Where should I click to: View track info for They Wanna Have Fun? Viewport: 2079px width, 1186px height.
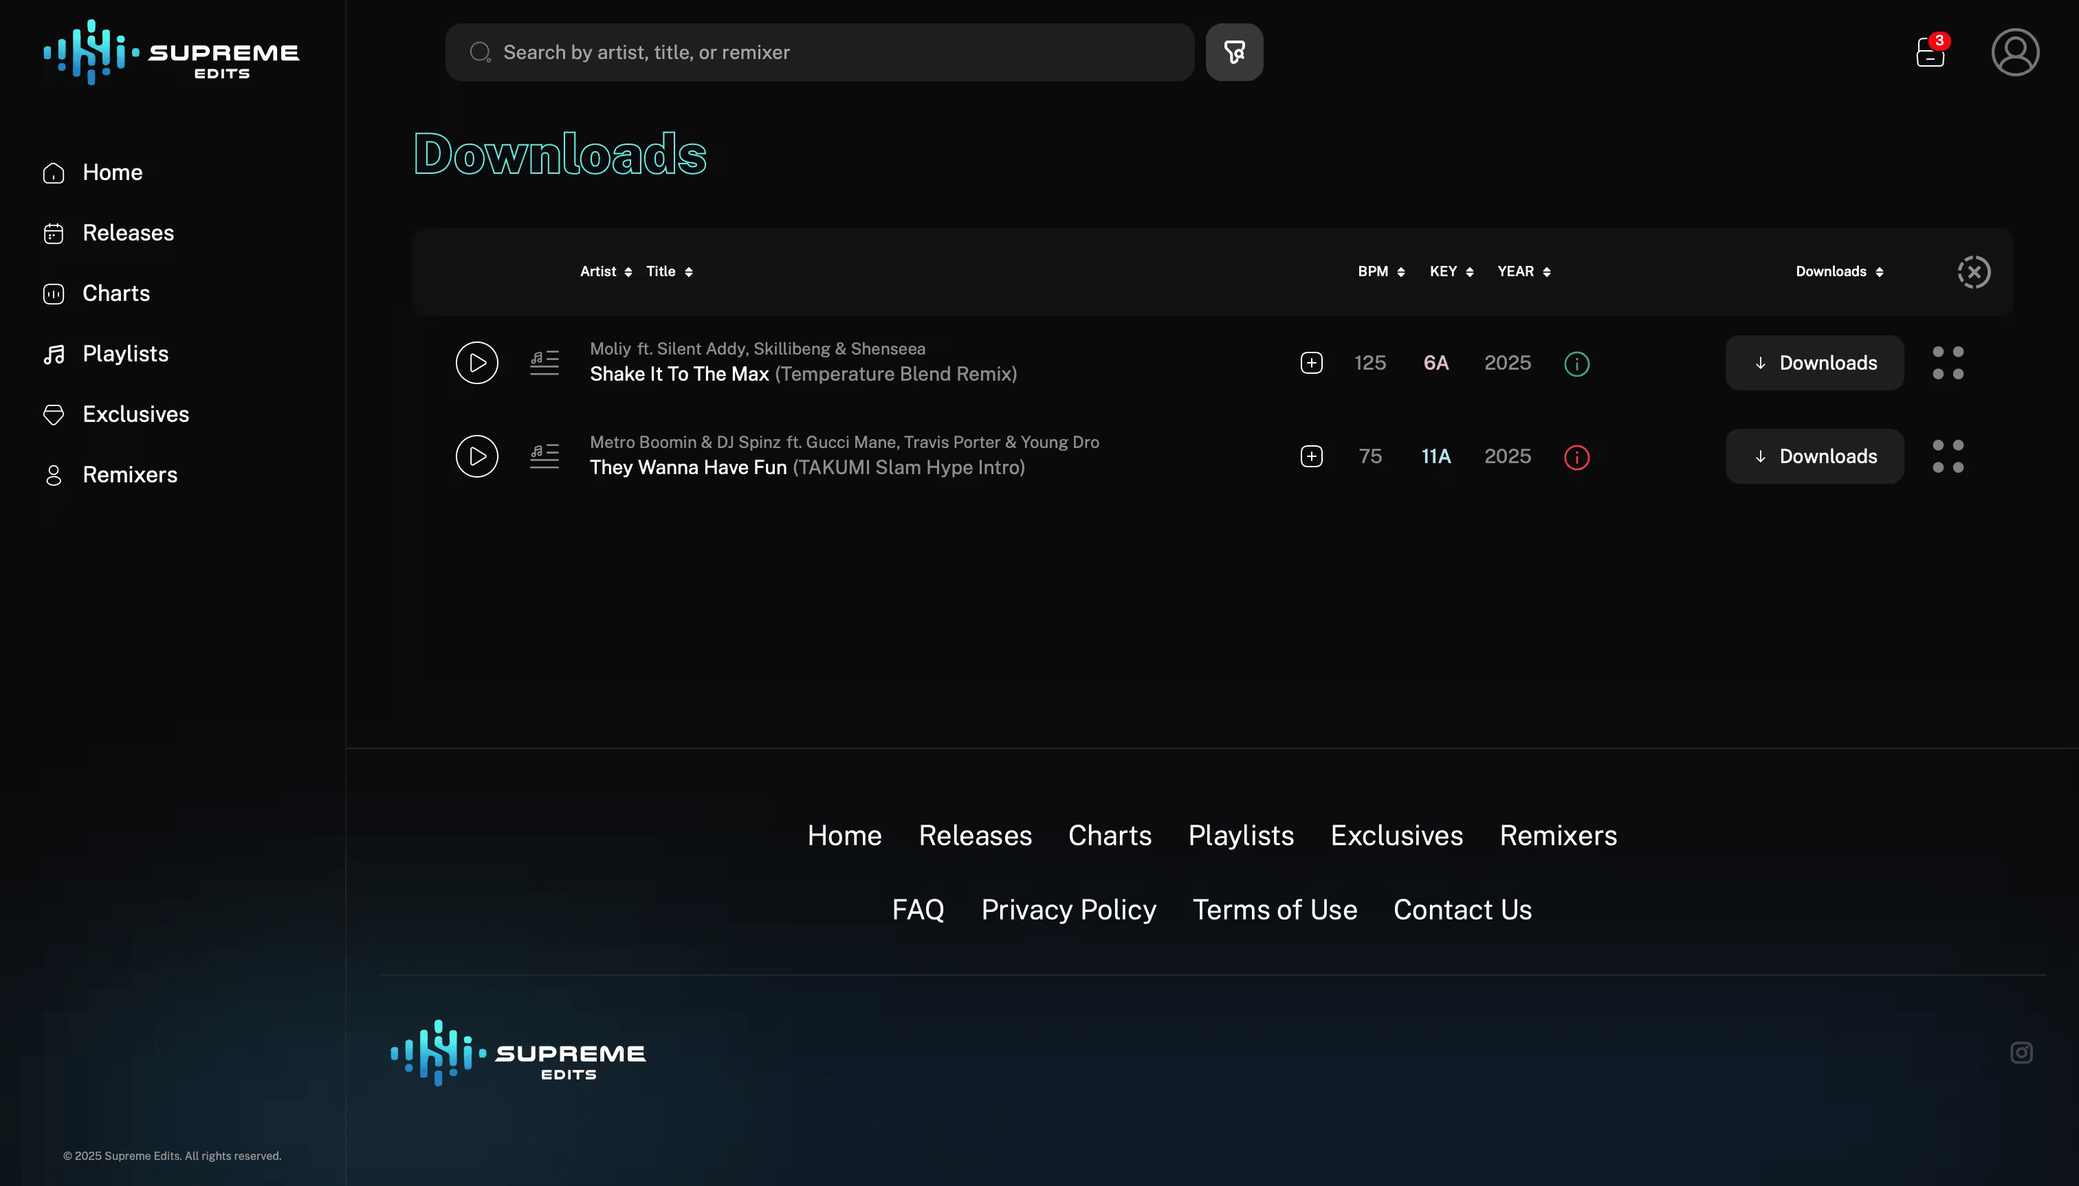pyautogui.click(x=1575, y=456)
